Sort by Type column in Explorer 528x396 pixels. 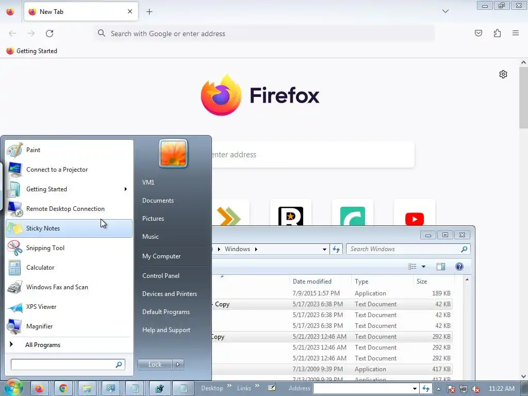pyautogui.click(x=382, y=282)
